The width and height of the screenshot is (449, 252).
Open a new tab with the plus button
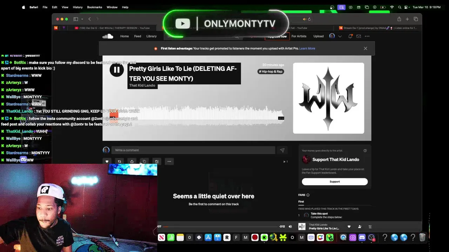pyautogui.click(x=407, y=19)
